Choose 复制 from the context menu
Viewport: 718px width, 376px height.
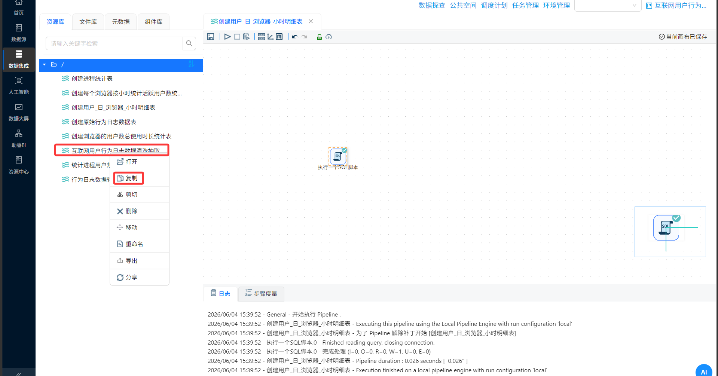(x=140, y=178)
